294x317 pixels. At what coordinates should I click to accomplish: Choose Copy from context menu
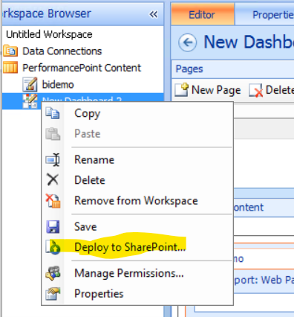click(87, 114)
